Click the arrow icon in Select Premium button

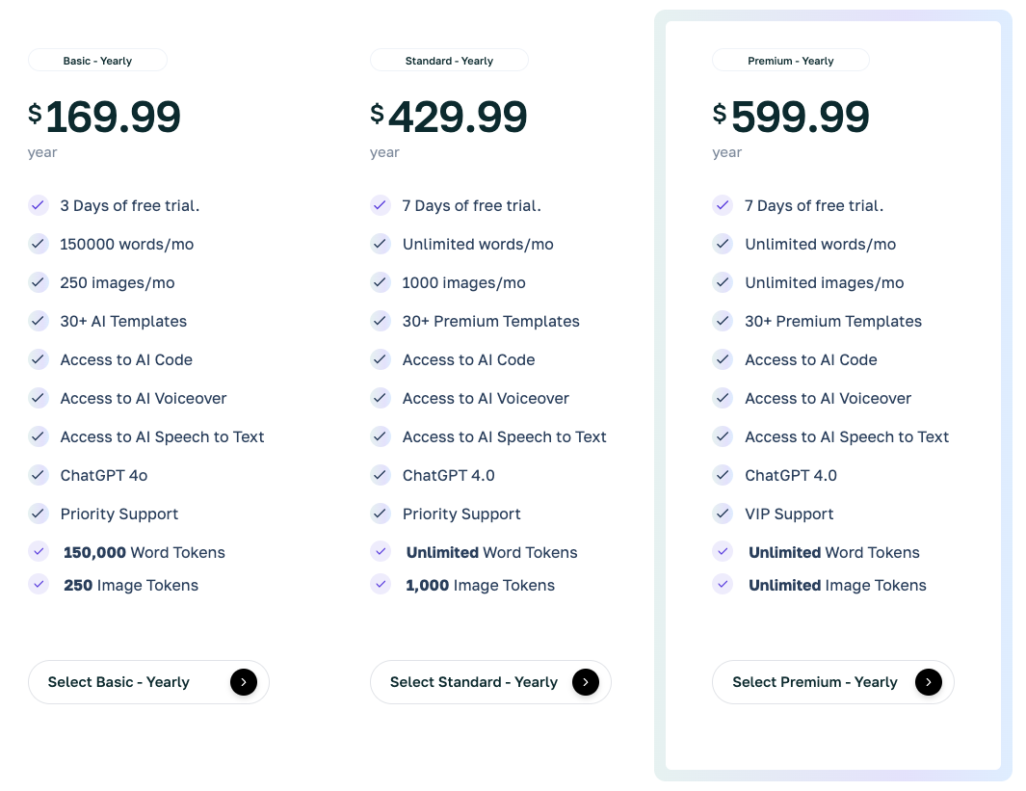point(928,682)
